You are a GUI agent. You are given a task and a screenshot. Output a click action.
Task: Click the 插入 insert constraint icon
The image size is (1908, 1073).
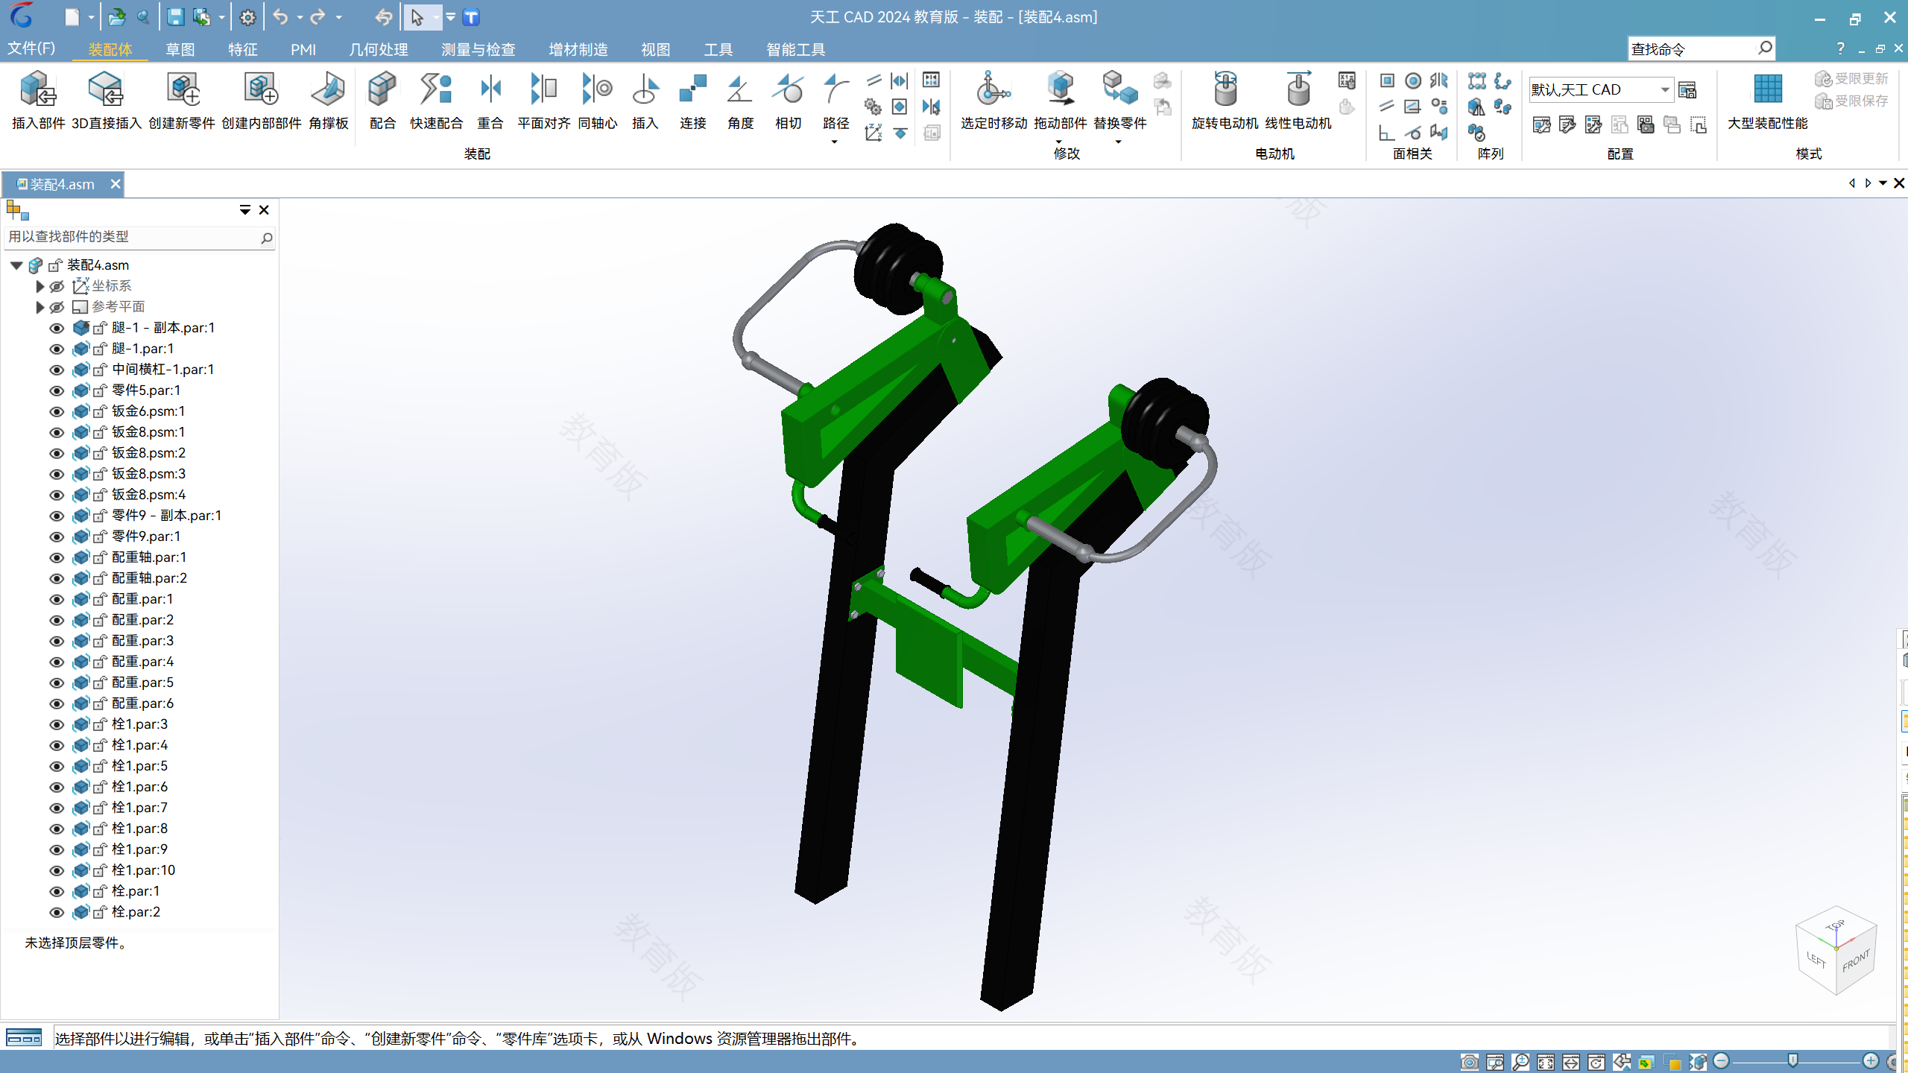pyautogui.click(x=645, y=101)
